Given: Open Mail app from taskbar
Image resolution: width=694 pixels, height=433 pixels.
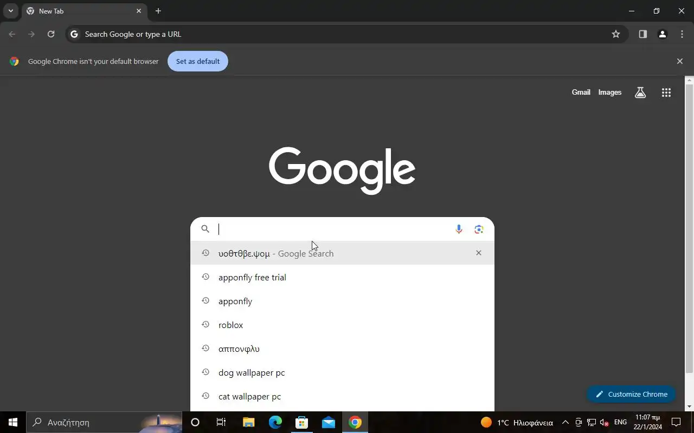Looking at the screenshot, I should coord(329,422).
